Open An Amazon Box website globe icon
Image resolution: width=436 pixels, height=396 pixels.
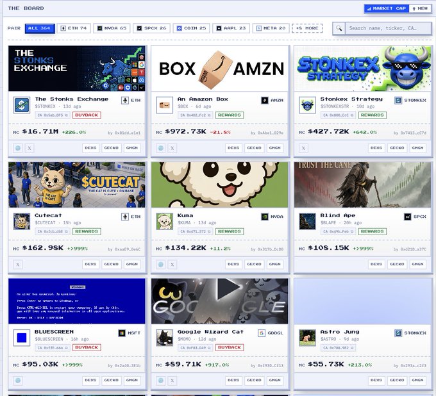(x=161, y=148)
